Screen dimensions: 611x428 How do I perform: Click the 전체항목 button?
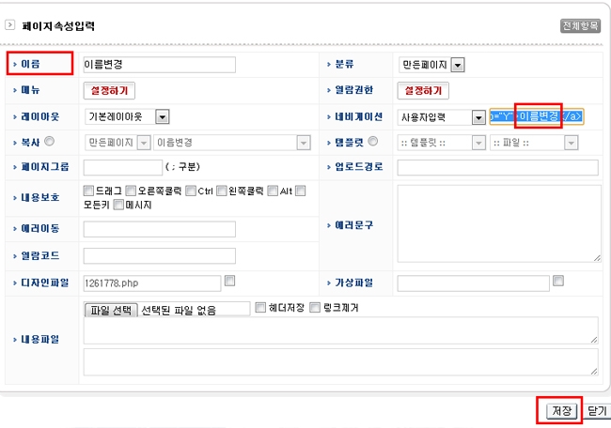point(579,26)
